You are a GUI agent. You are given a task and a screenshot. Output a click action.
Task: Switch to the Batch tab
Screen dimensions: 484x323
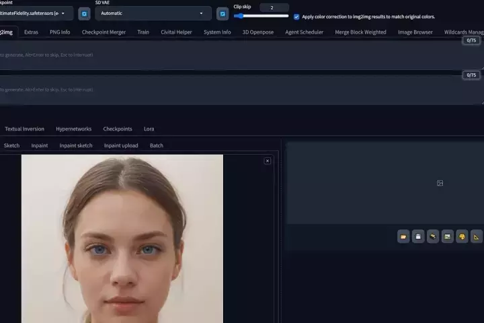pyautogui.click(x=157, y=145)
